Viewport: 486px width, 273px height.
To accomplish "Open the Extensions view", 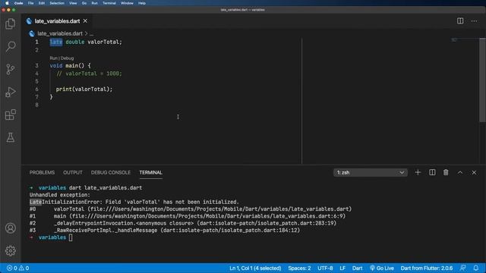I will coord(10,115).
